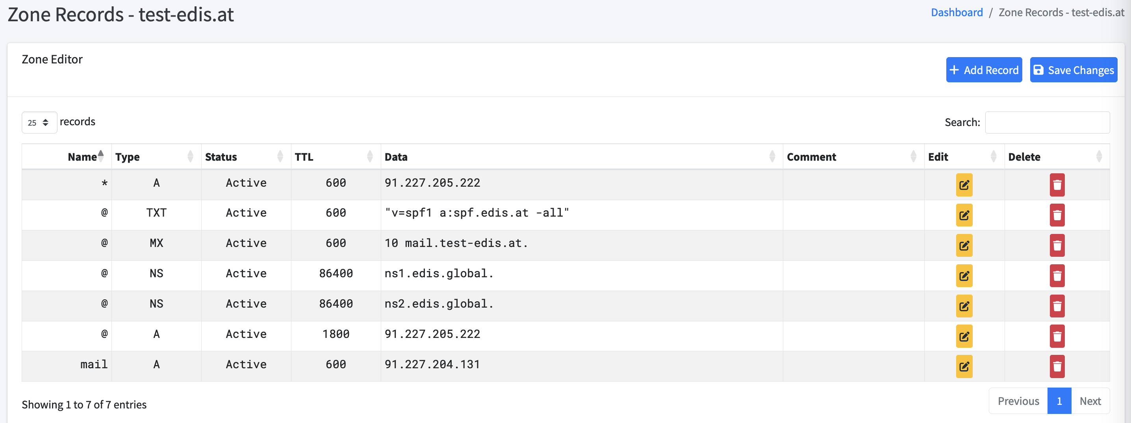1131x423 pixels.
Task: Delete the ns1.edis.global NS record
Action: pos(1057,276)
